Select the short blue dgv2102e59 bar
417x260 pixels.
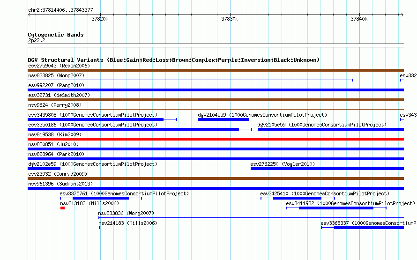click(x=44, y=169)
